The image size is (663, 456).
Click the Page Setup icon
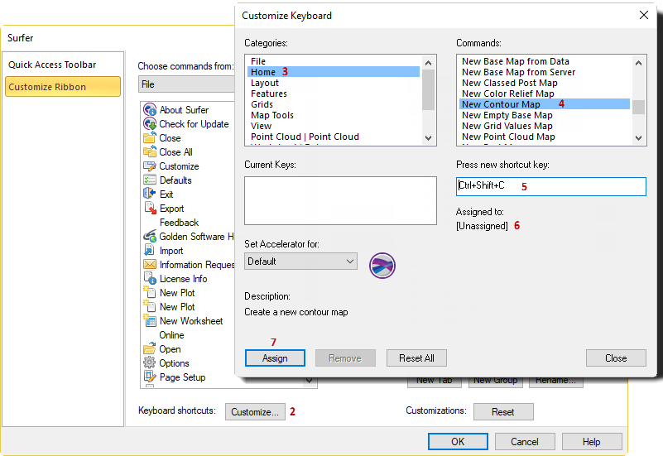click(x=150, y=377)
